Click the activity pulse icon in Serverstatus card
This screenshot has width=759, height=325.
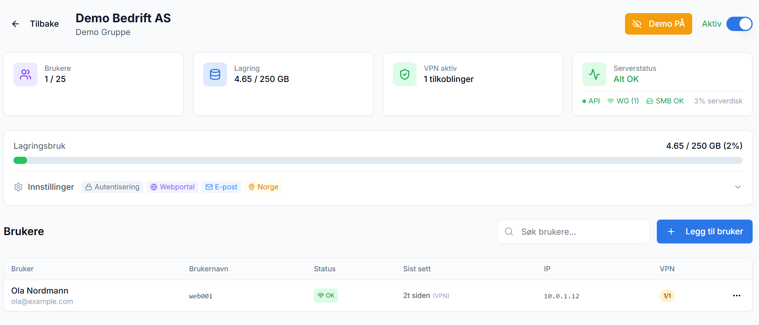594,74
